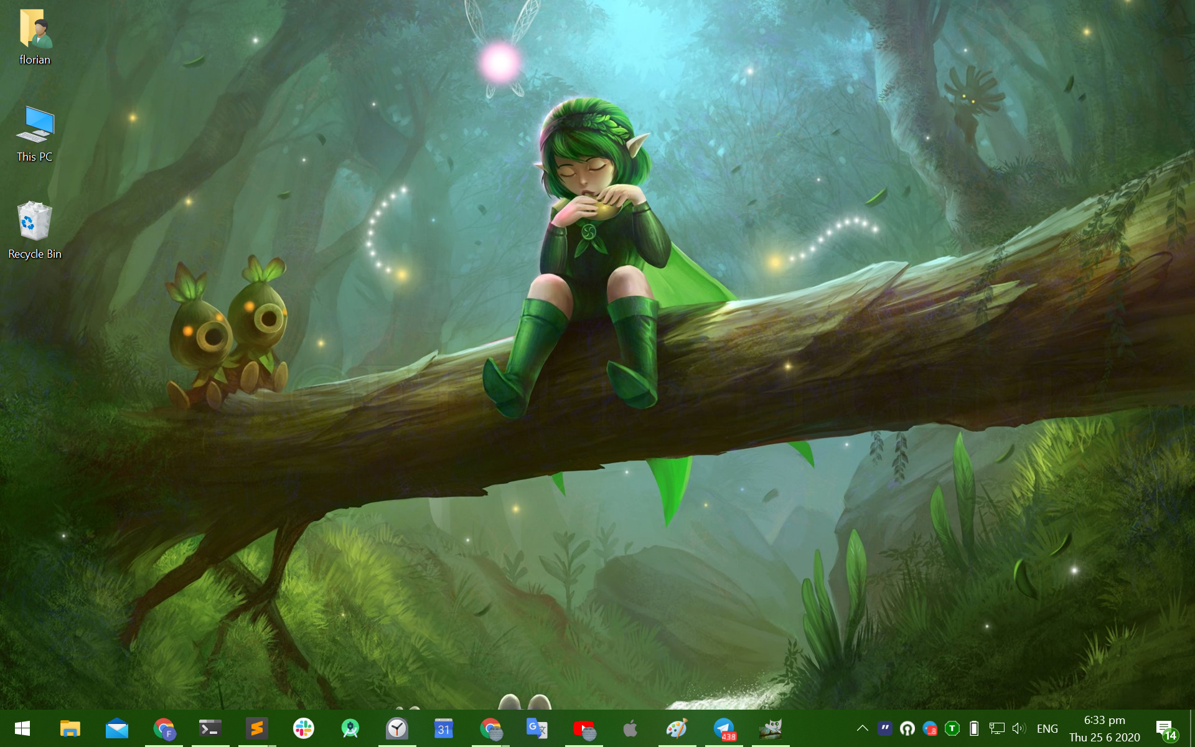Launch Android Studio from the taskbar
The image size is (1195, 747).
click(350, 728)
